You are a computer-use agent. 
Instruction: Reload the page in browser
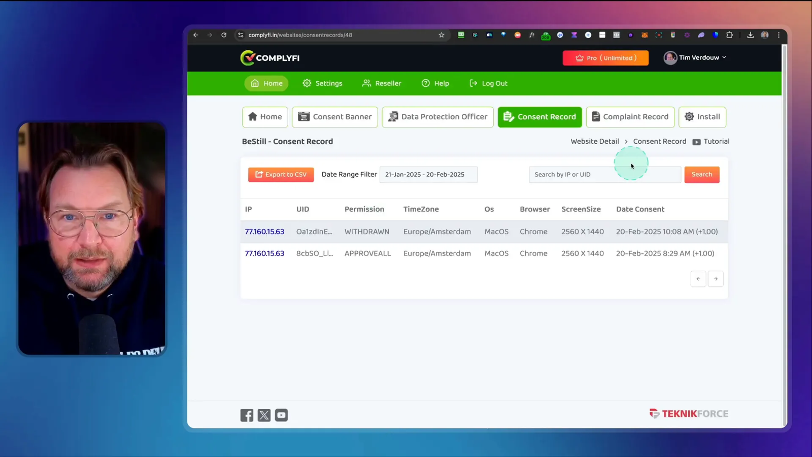(224, 35)
